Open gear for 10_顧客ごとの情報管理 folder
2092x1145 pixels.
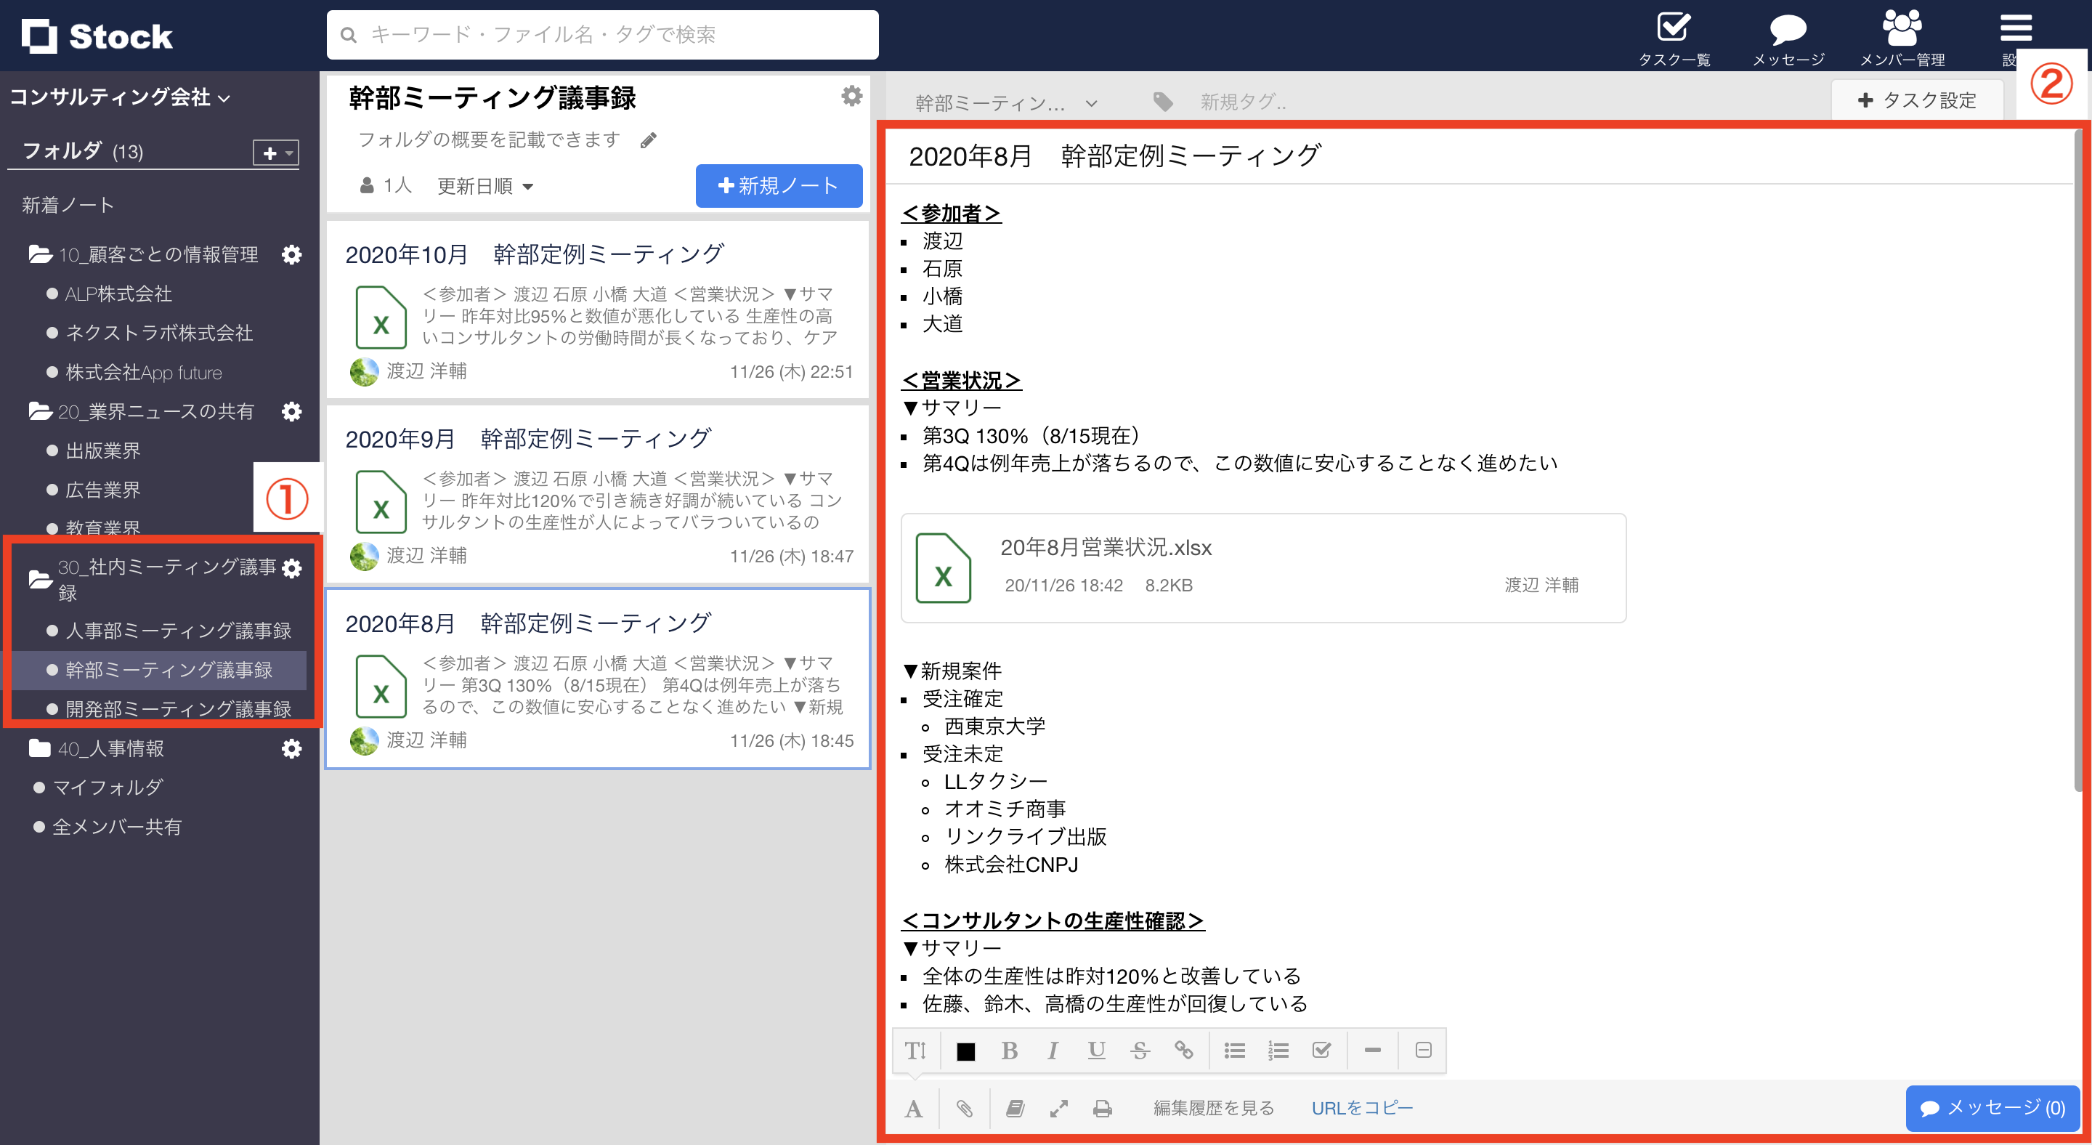pyautogui.click(x=291, y=255)
